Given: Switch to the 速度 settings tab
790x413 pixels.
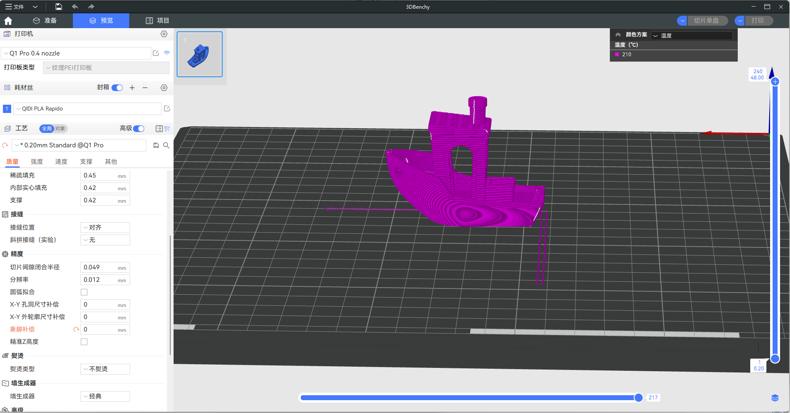Looking at the screenshot, I should click(x=61, y=162).
